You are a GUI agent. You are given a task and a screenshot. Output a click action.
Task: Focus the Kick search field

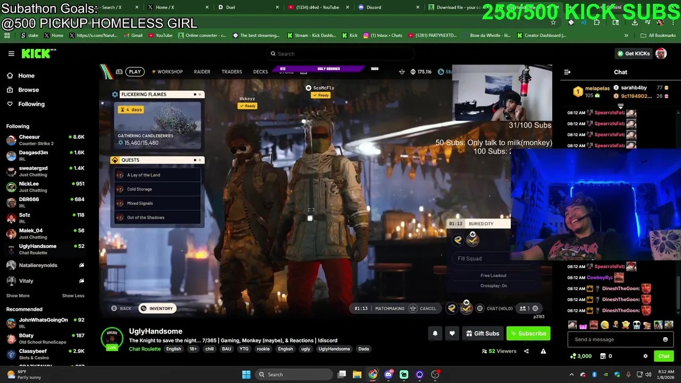coord(340,54)
